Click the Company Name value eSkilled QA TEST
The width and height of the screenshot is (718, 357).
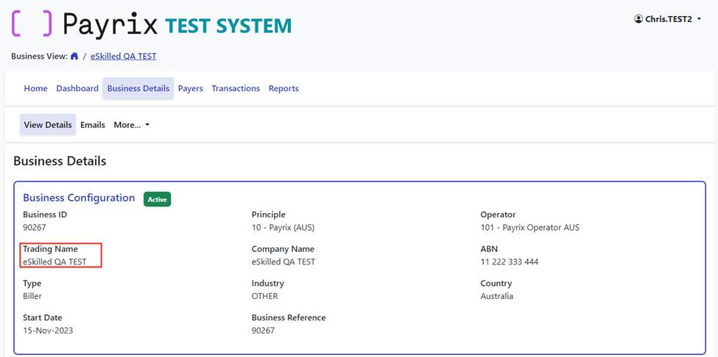click(284, 262)
